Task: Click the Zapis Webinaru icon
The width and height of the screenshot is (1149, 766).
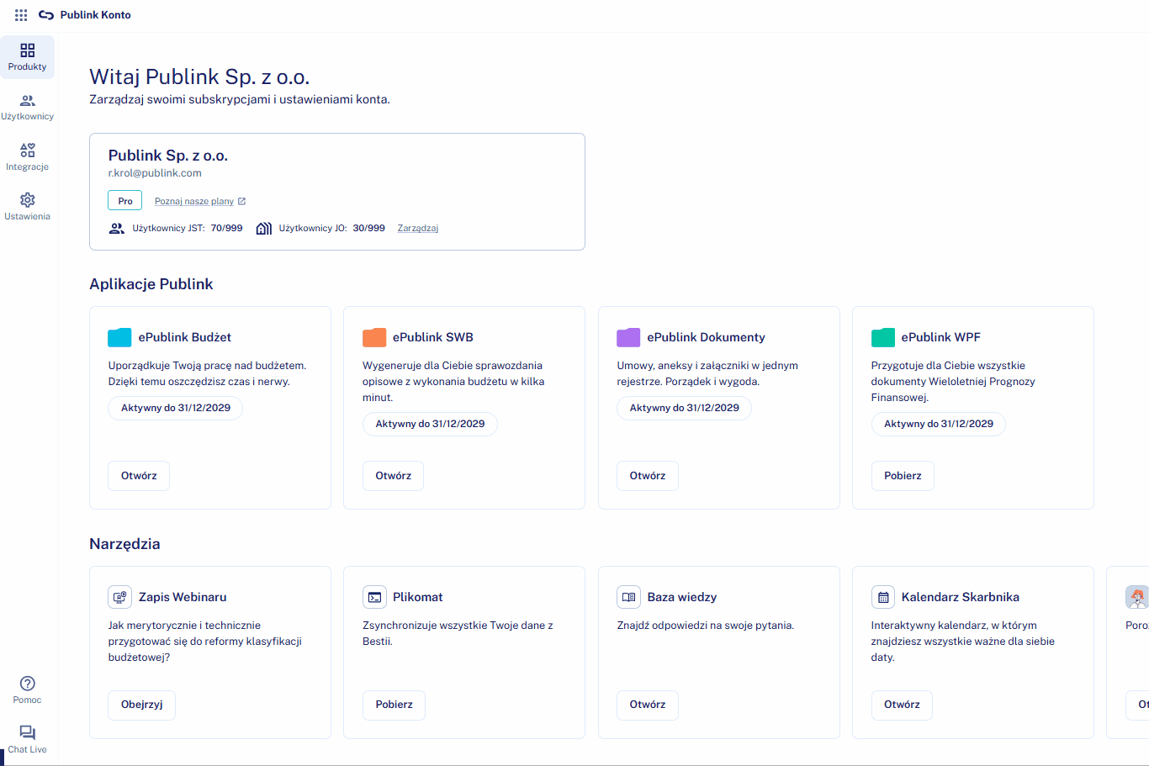Action: pos(119,597)
